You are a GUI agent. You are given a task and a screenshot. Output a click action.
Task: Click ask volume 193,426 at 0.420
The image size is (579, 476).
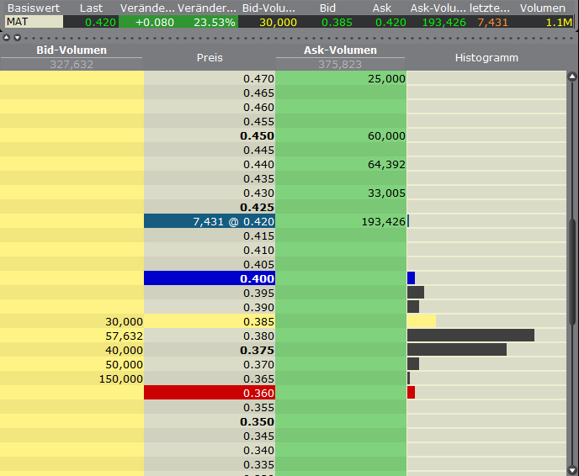[x=383, y=221]
